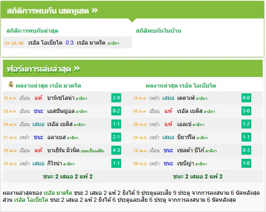Click the opponent name อลาเบส
266x212 pixels.
(56, 137)
